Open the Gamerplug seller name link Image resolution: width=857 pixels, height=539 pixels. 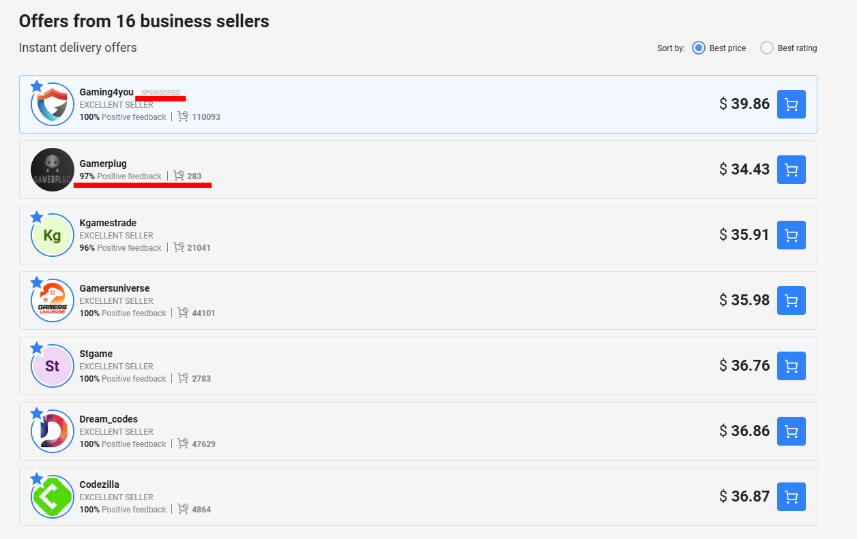tap(103, 164)
